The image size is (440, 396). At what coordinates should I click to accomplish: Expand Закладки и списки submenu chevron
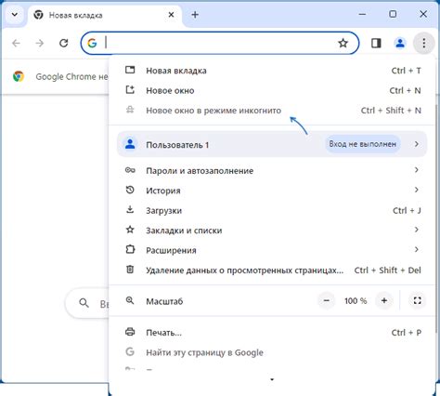point(417,230)
